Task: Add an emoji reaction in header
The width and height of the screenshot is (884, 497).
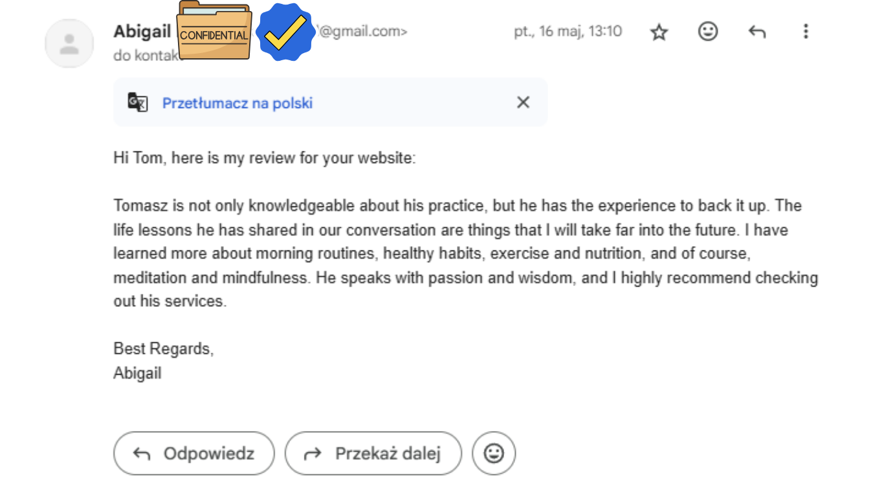Action: [708, 31]
